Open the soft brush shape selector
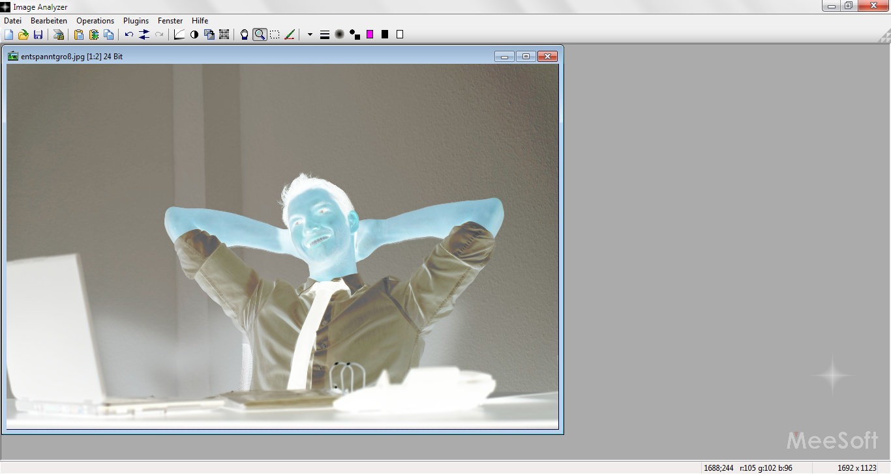This screenshot has height=474, width=891. point(339,35)
